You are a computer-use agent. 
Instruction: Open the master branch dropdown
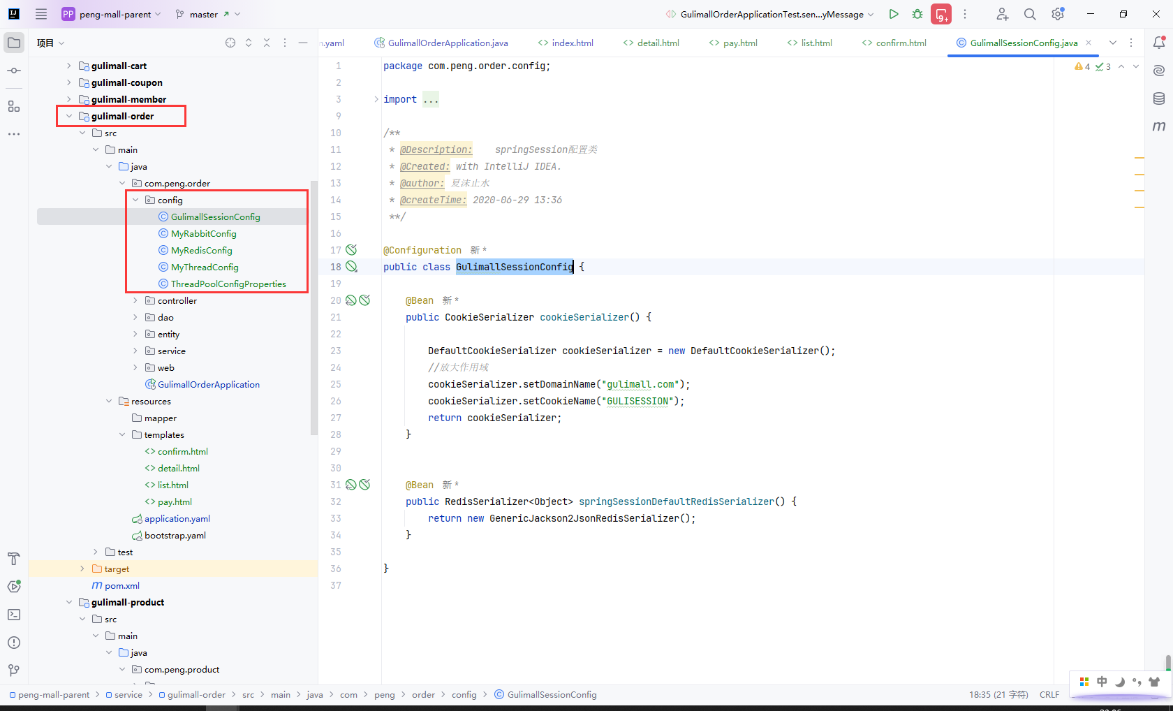(207, 14)
